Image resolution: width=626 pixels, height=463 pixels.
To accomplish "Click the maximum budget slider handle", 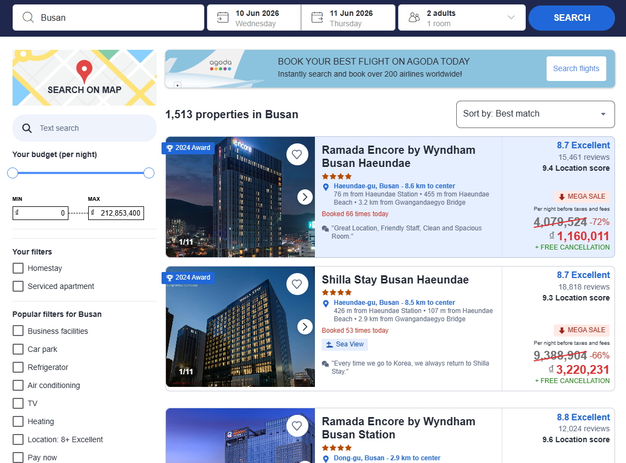I will (148, 173).
